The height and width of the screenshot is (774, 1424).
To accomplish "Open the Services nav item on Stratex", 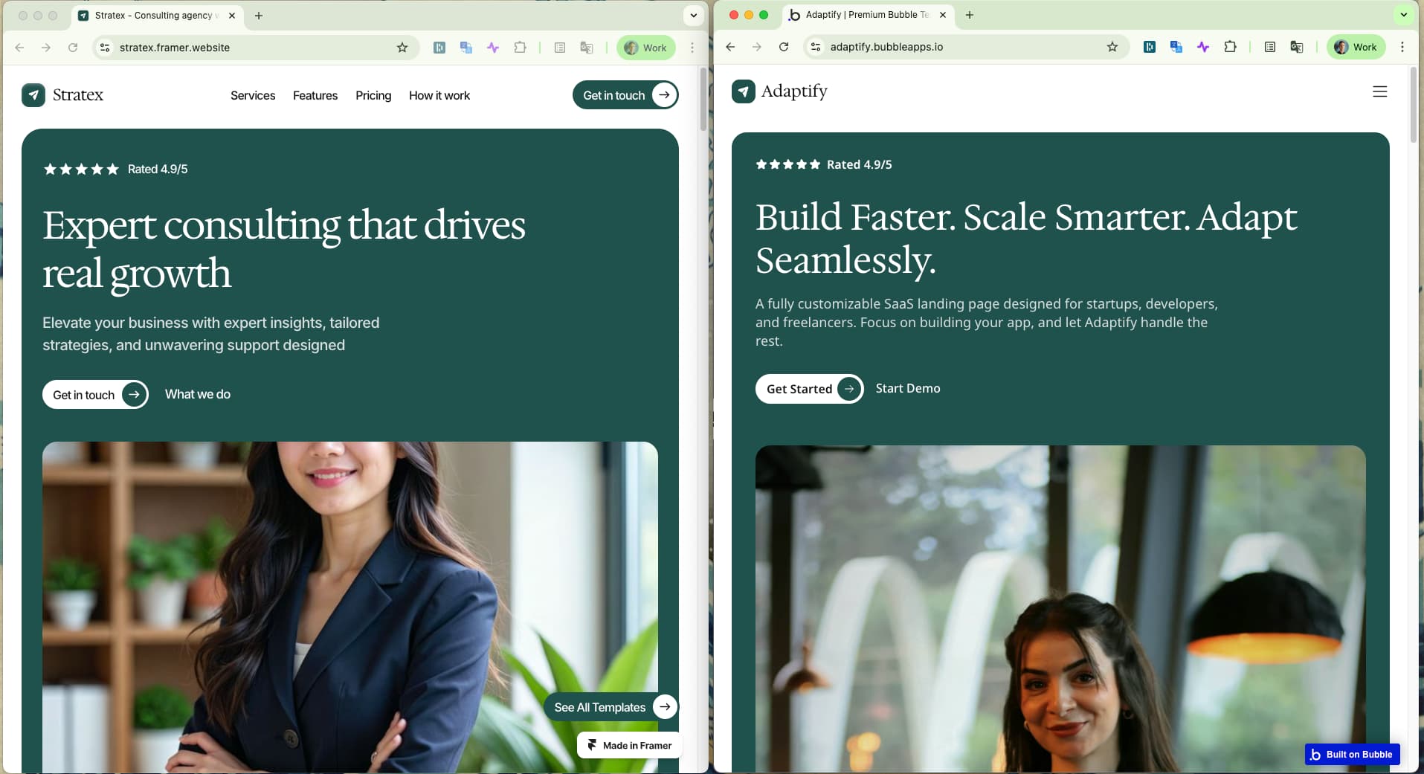I will coord(253,95).
